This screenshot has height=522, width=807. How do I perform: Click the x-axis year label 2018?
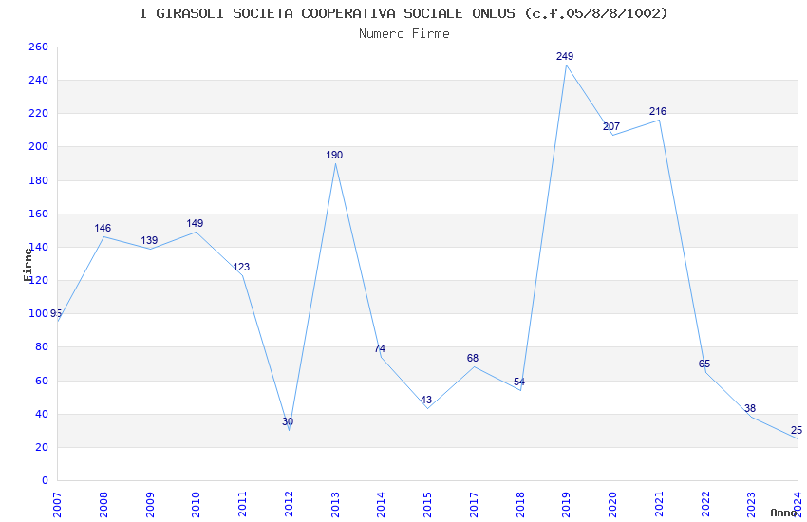point(520,504)
